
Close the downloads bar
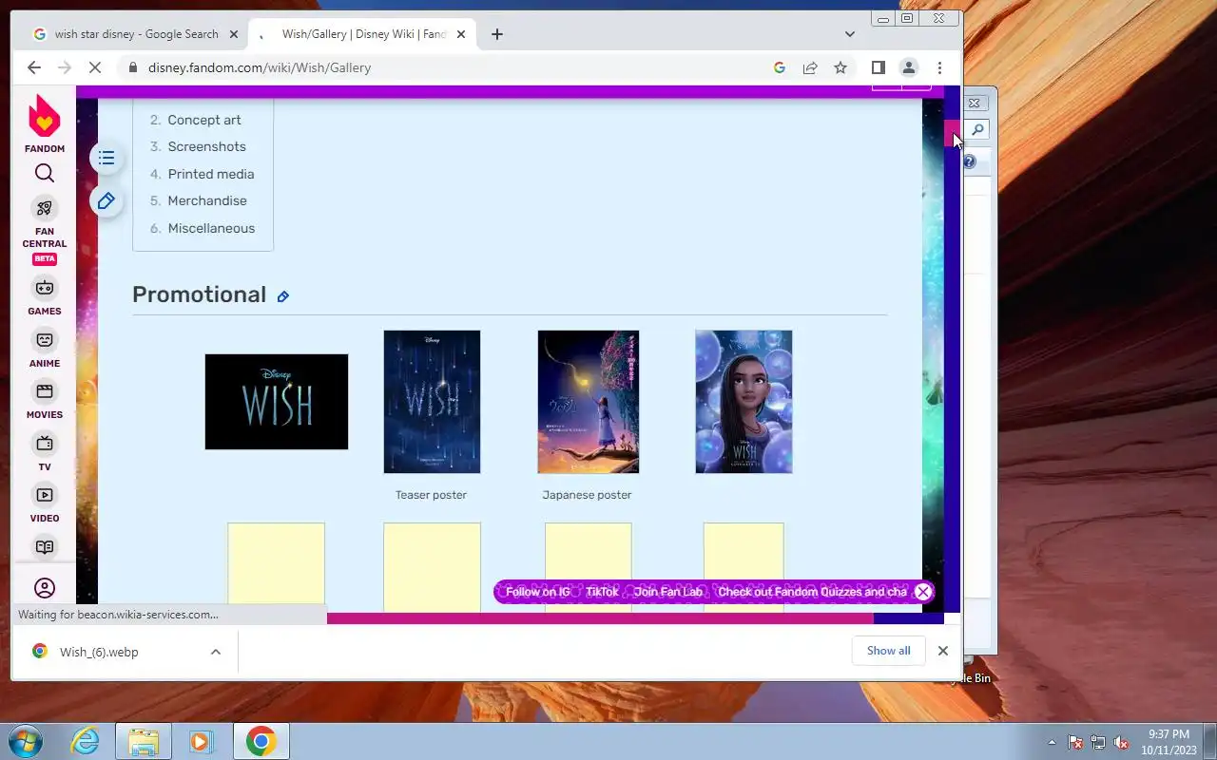(943, 651)
